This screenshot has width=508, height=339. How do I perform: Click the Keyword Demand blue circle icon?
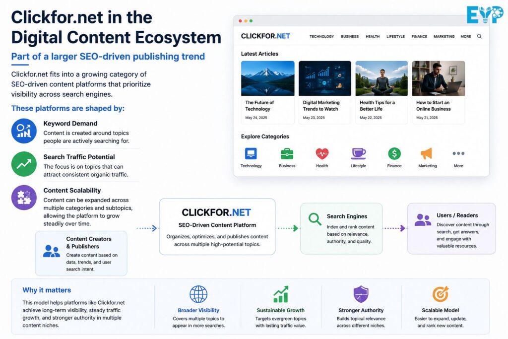24,131
